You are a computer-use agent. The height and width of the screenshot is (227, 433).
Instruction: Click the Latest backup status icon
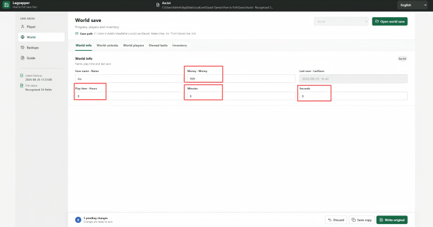tap(21, 75)
